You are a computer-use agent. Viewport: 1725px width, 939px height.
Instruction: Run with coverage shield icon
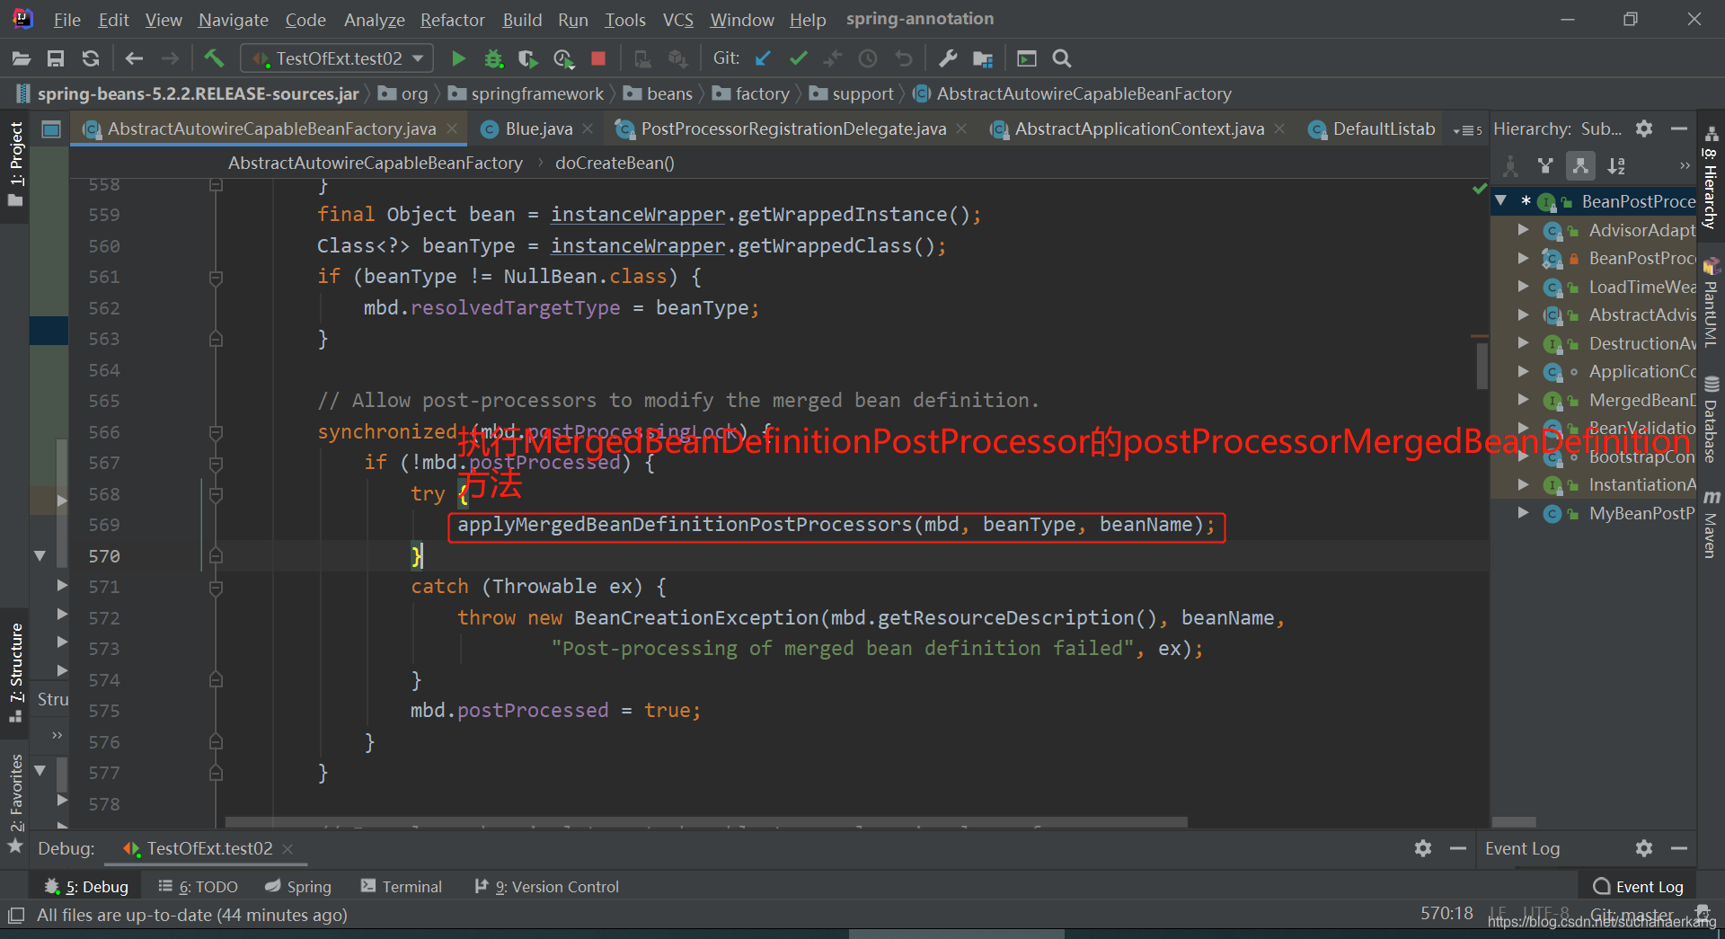point(528,58)
